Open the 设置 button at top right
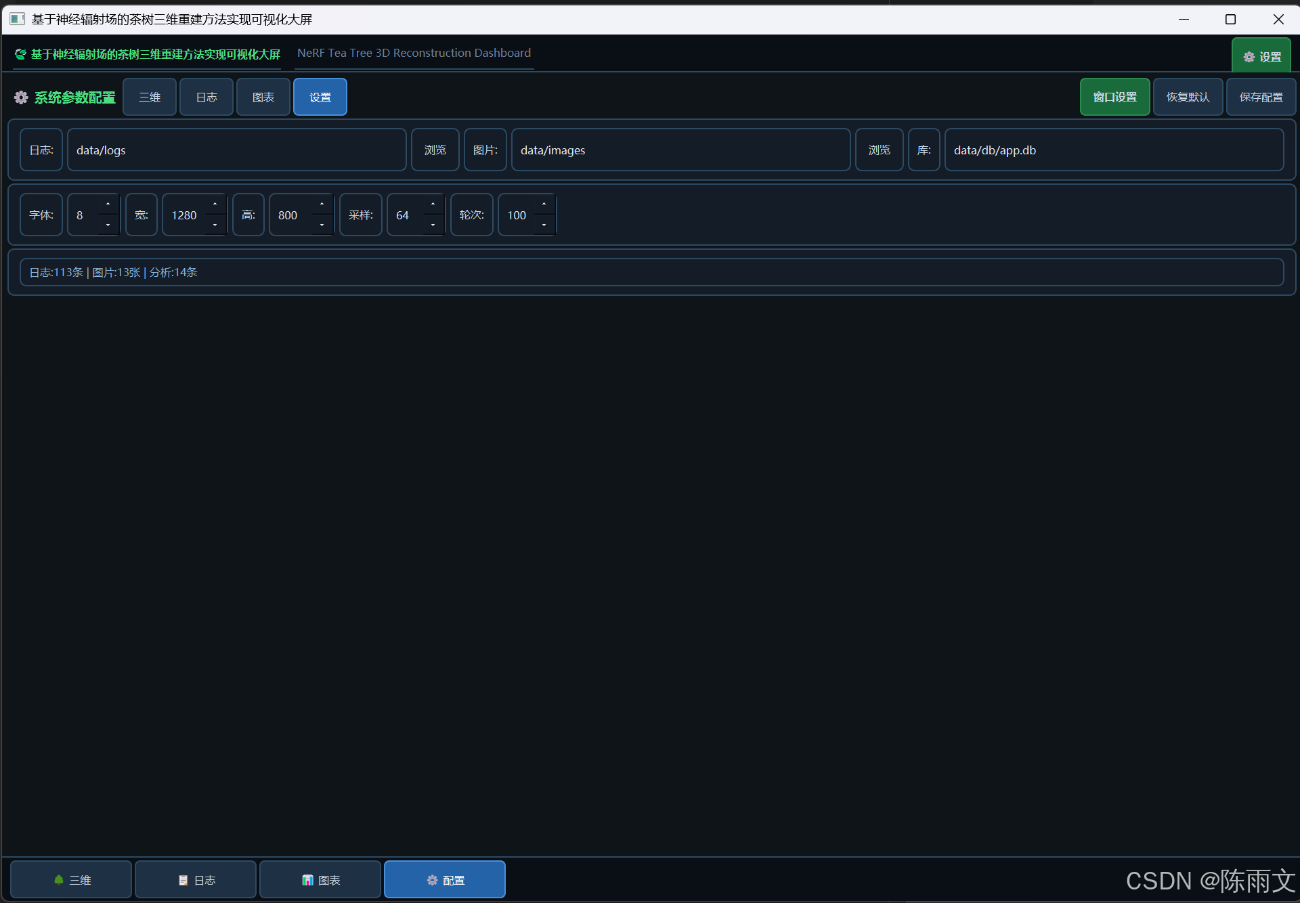Screen dimensions: 1300x903 (1261, 56)
